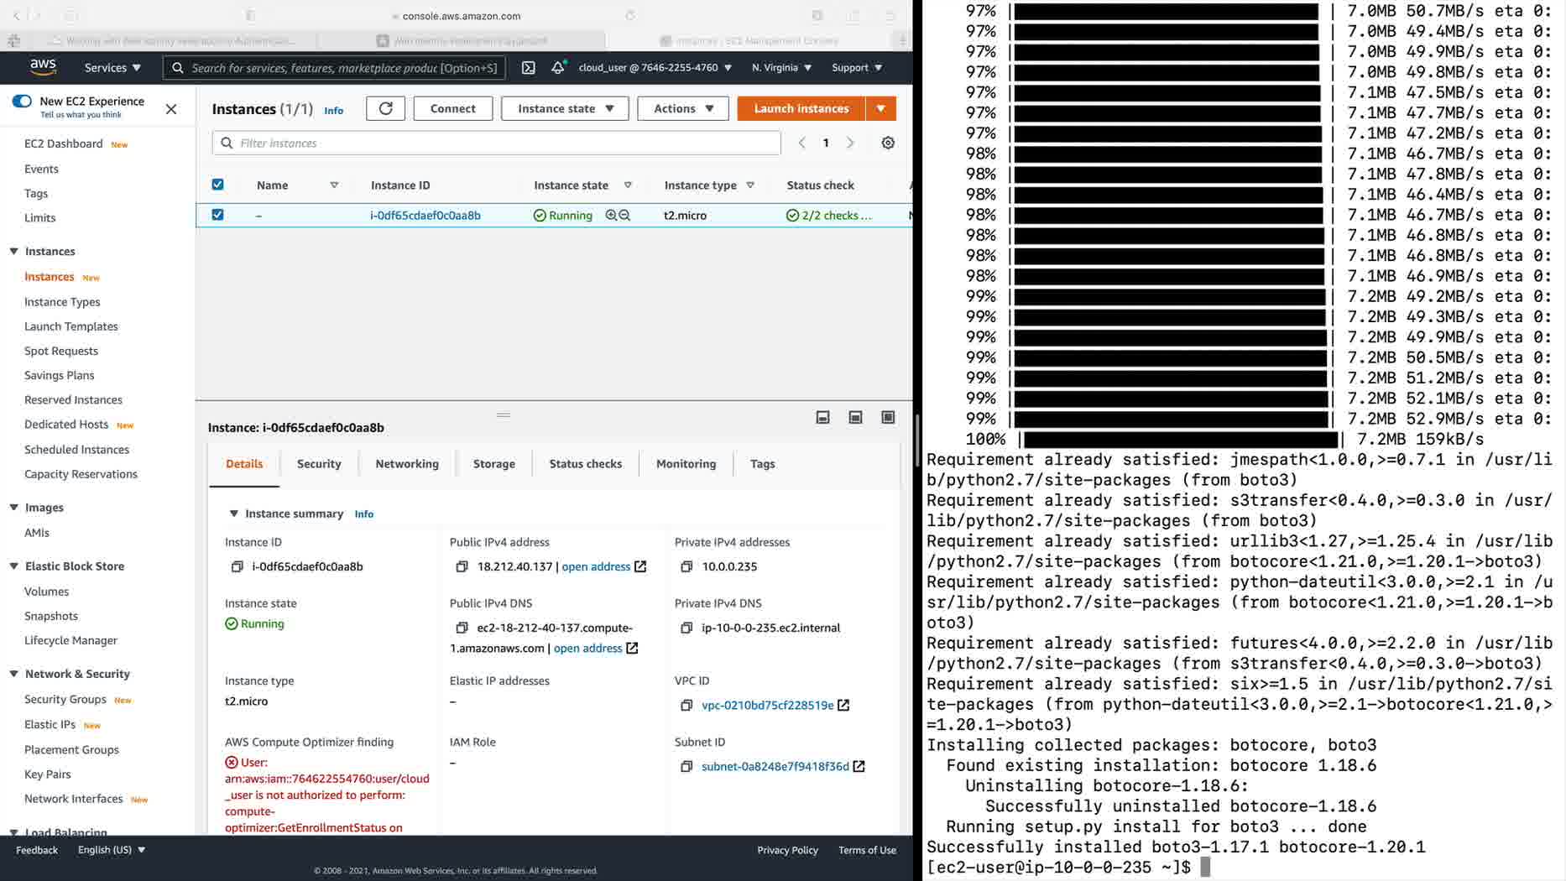The image size is (1566, 881).
Task: Open the Launch instances split-button arrow
Action: point(880,108)
